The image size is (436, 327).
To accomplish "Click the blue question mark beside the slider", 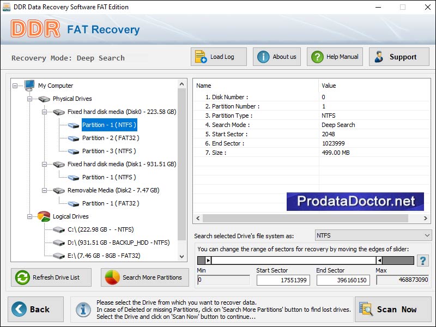I will pos(422,261).
